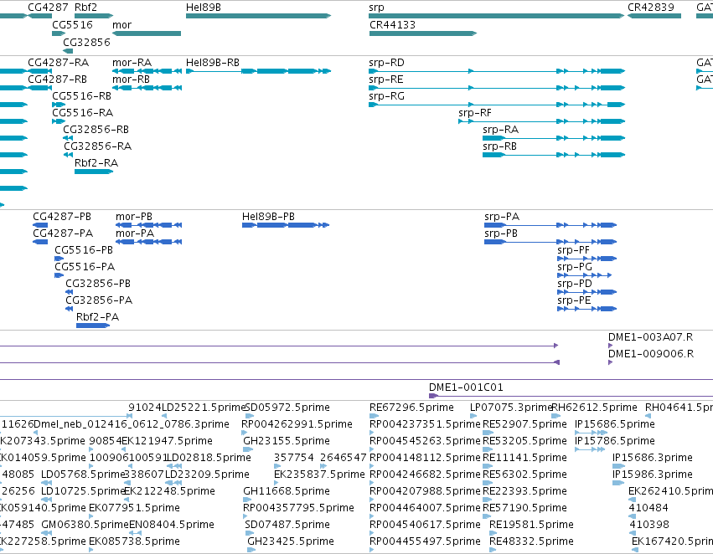The image size is (713, 554).
Task: Click the DME1-001C01 clone feature
Action: tap(571, 396)
